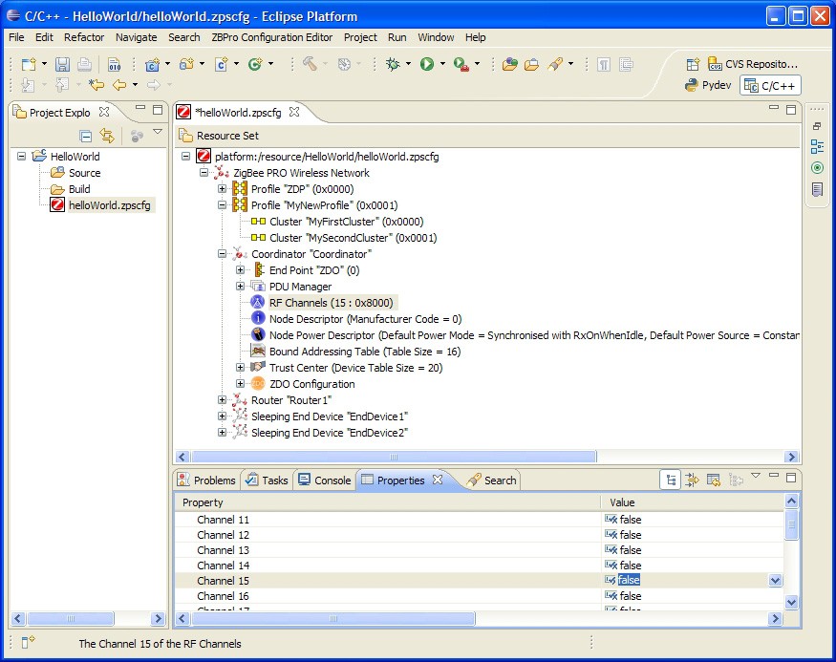Switch to the Console tab

[325, 480]
